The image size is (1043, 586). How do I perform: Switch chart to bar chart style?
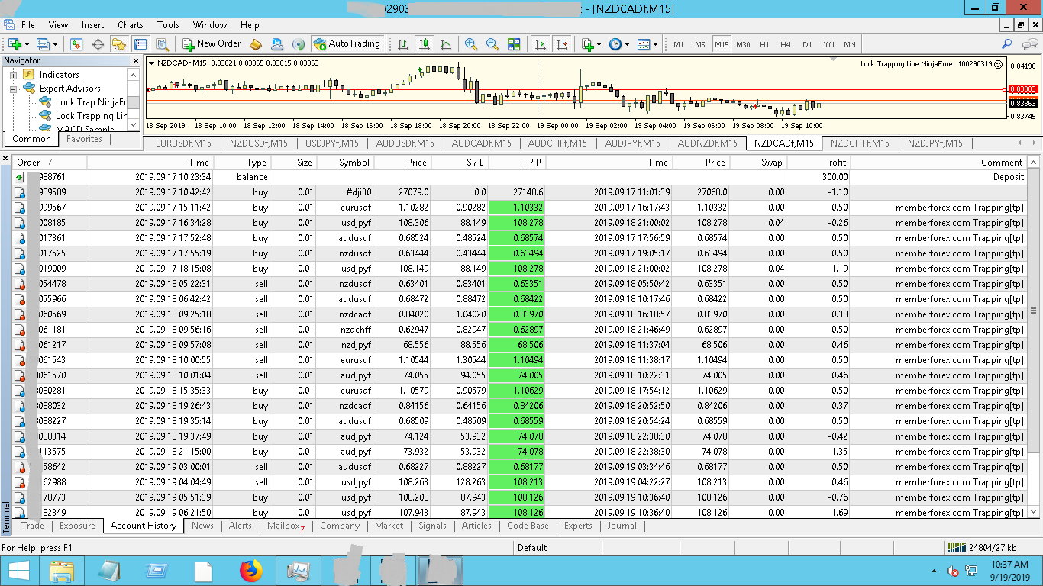(x=402, y=44)
